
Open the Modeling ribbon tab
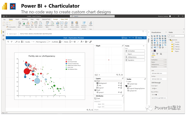tap(25, 19)
